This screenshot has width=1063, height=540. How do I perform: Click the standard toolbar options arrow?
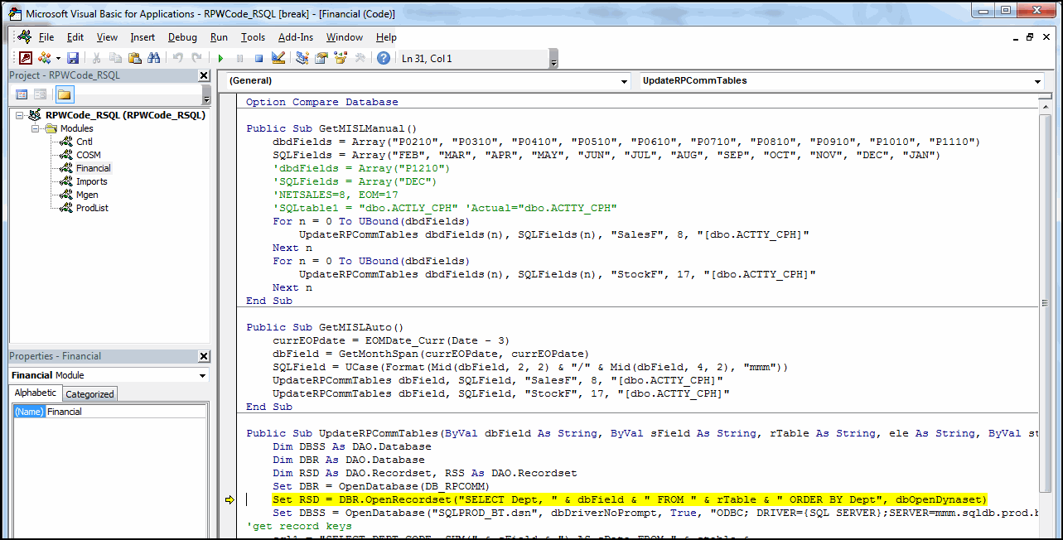tap(553, 59)
